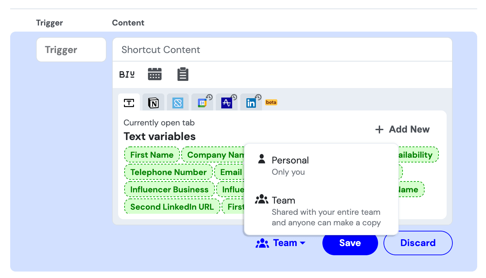Image resolution: width=486 pixels, height=278 pixels.
Task: Open the Notion integration tab
Action: (153, 102)
